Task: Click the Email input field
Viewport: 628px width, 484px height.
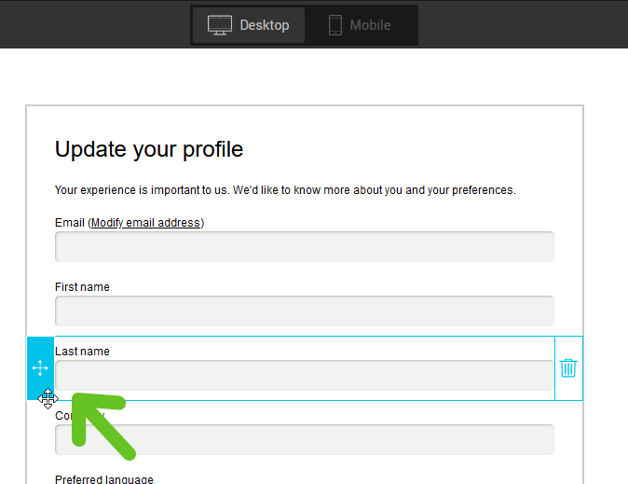Action: tap(305, 246)
